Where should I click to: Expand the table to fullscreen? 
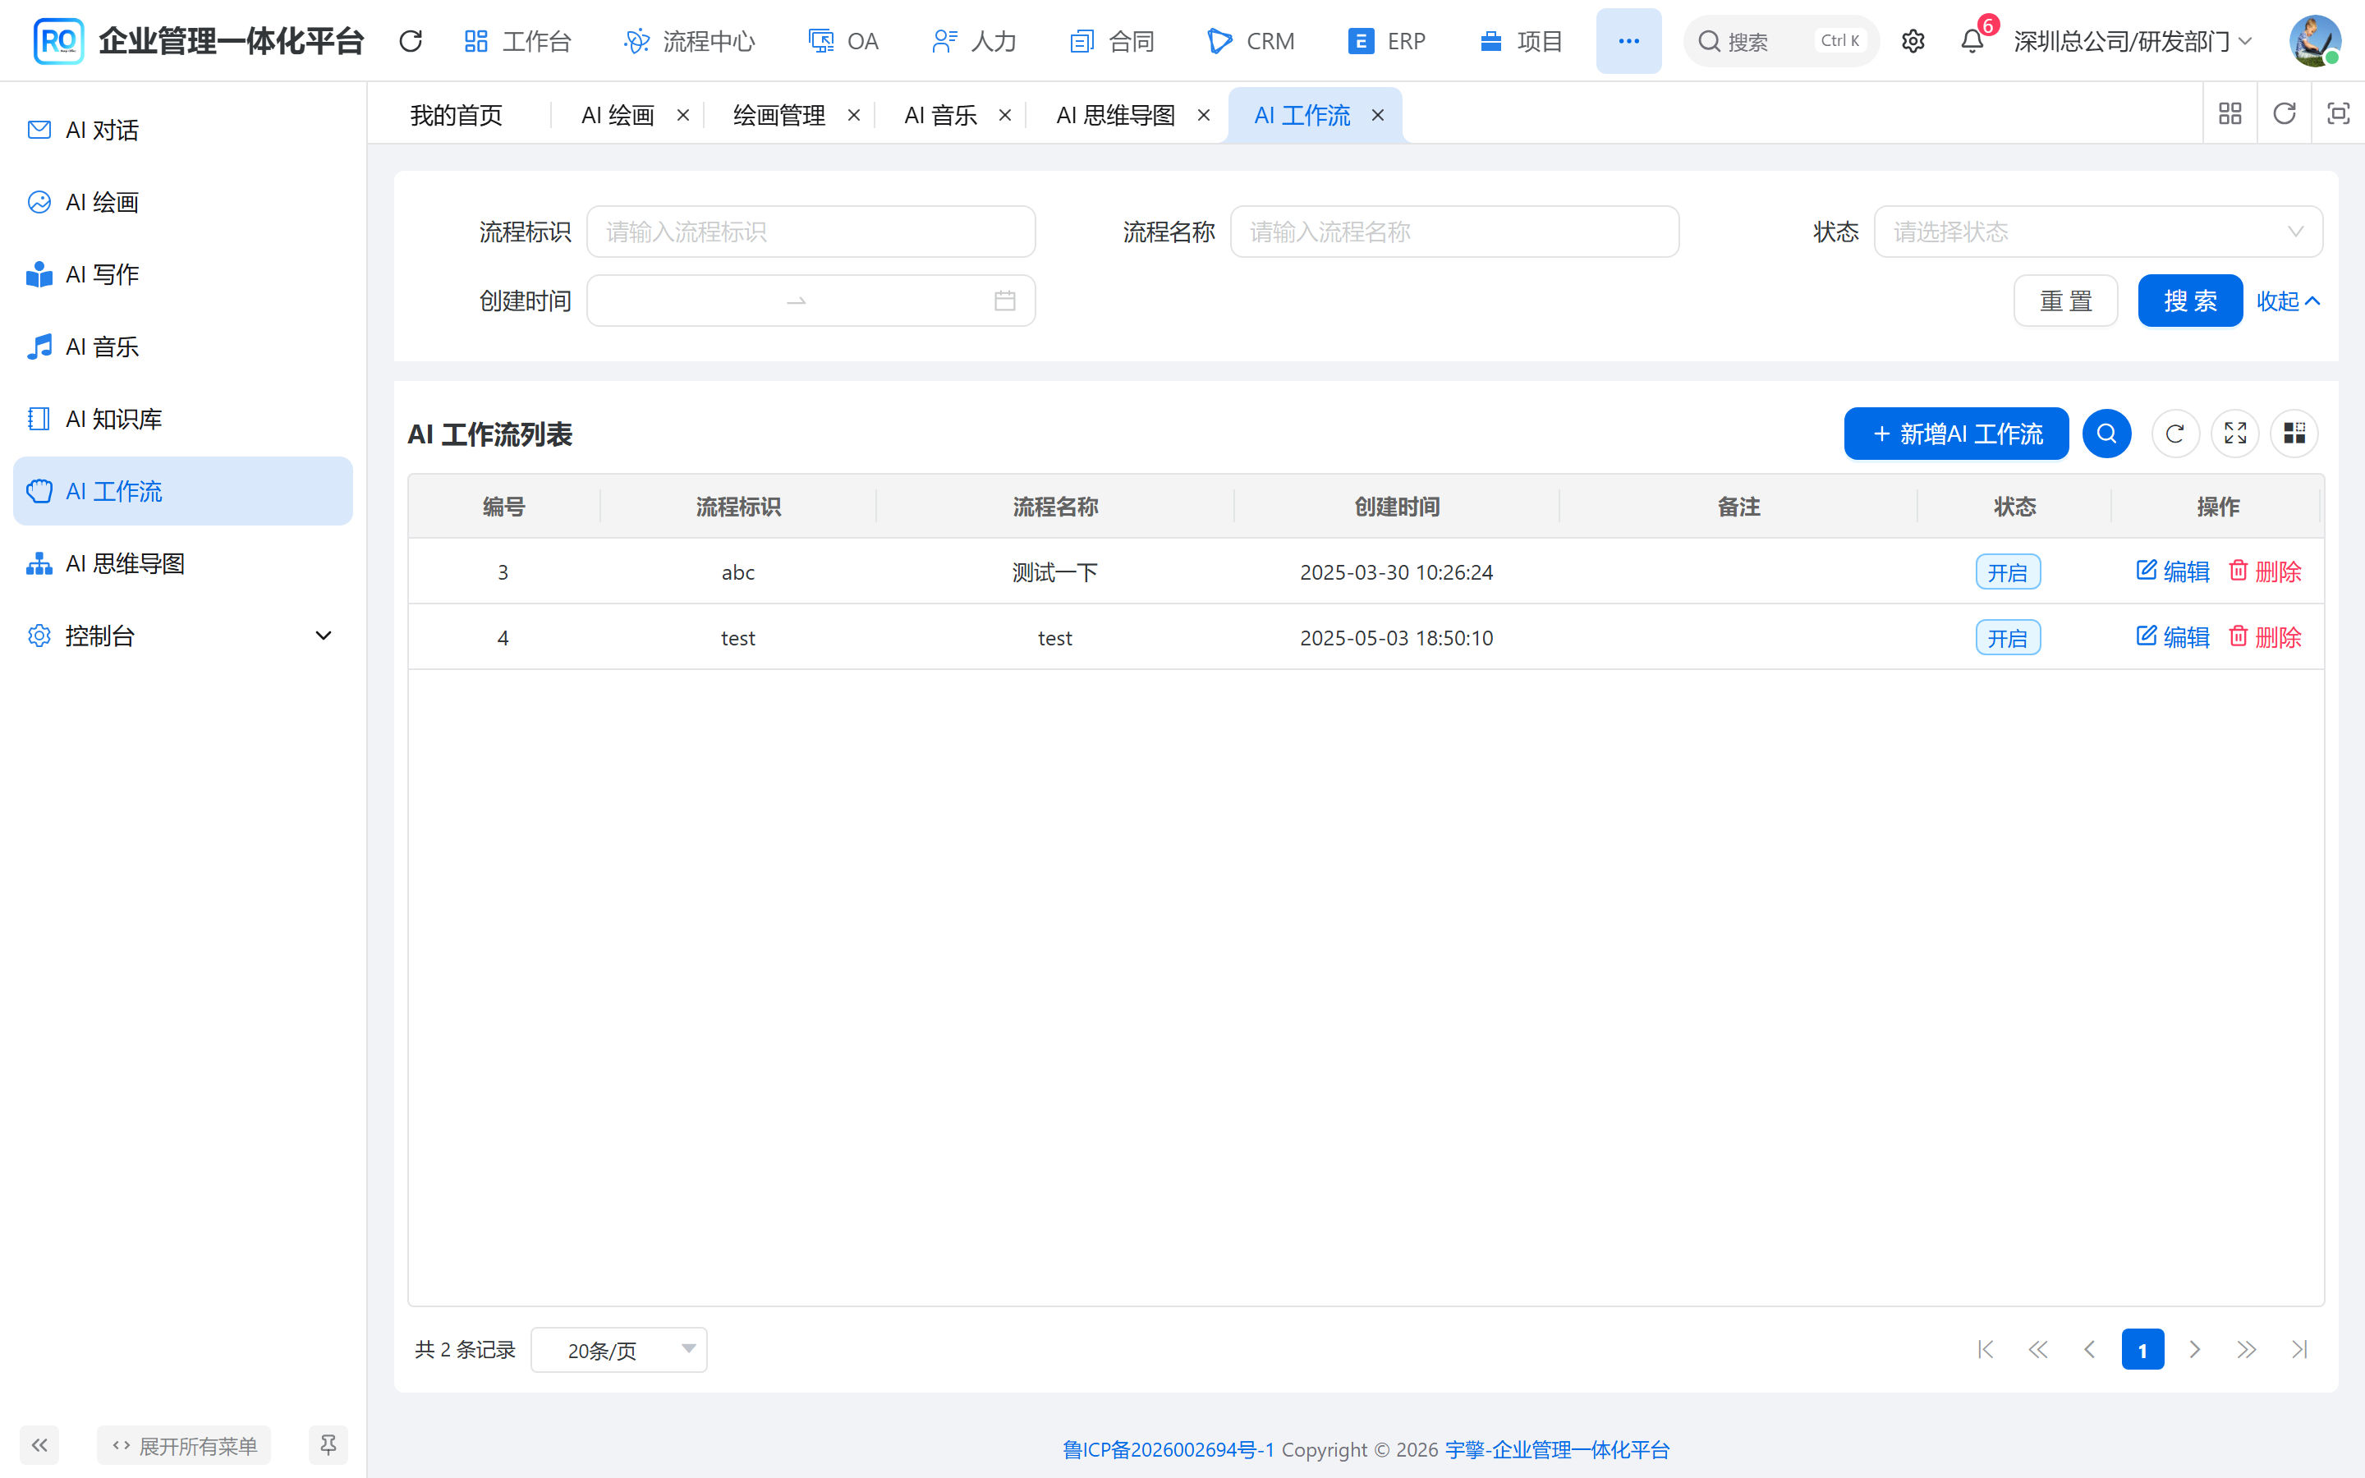point(2235,433)
